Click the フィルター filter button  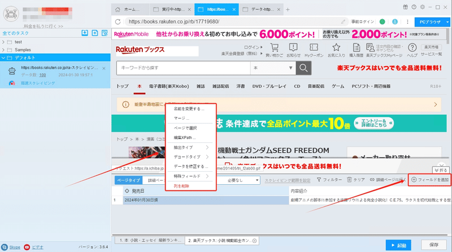tap(329, 180)
